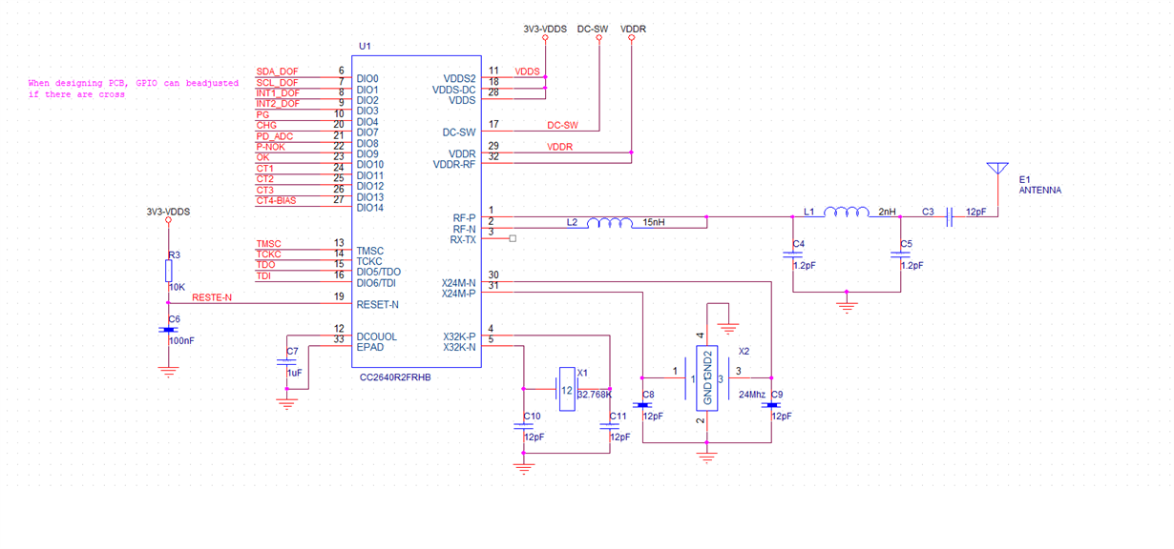Select the 15nH value text
The height and width of the screenshot is (549, 1174).
(x=654, y=222)
